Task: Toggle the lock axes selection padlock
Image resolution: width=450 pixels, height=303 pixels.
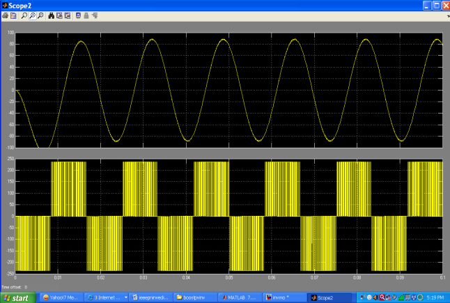Action: coord(86,15)
